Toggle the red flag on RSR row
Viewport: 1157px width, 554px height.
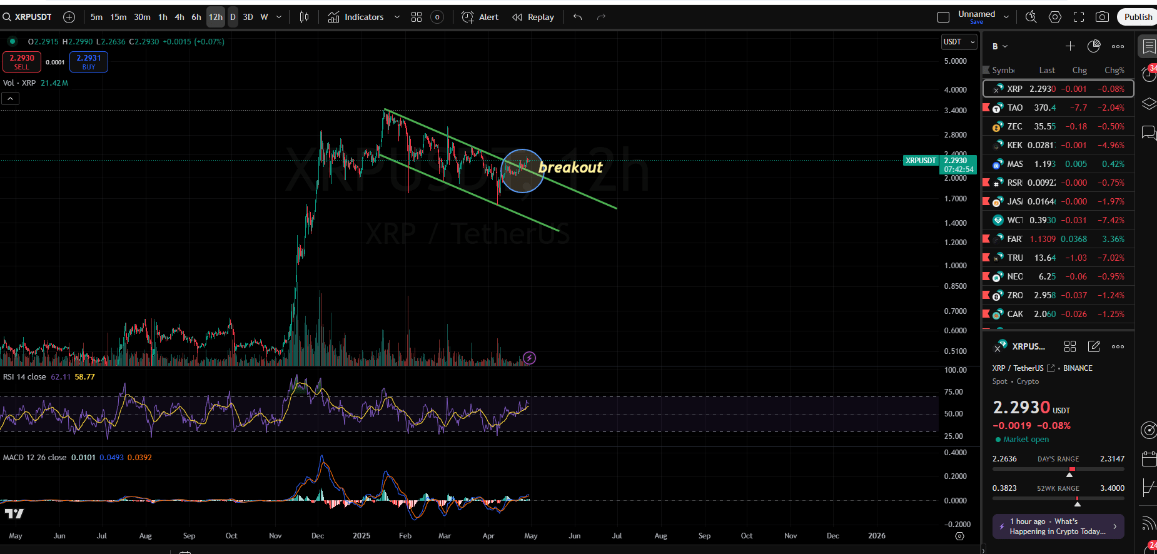(986, 182)
